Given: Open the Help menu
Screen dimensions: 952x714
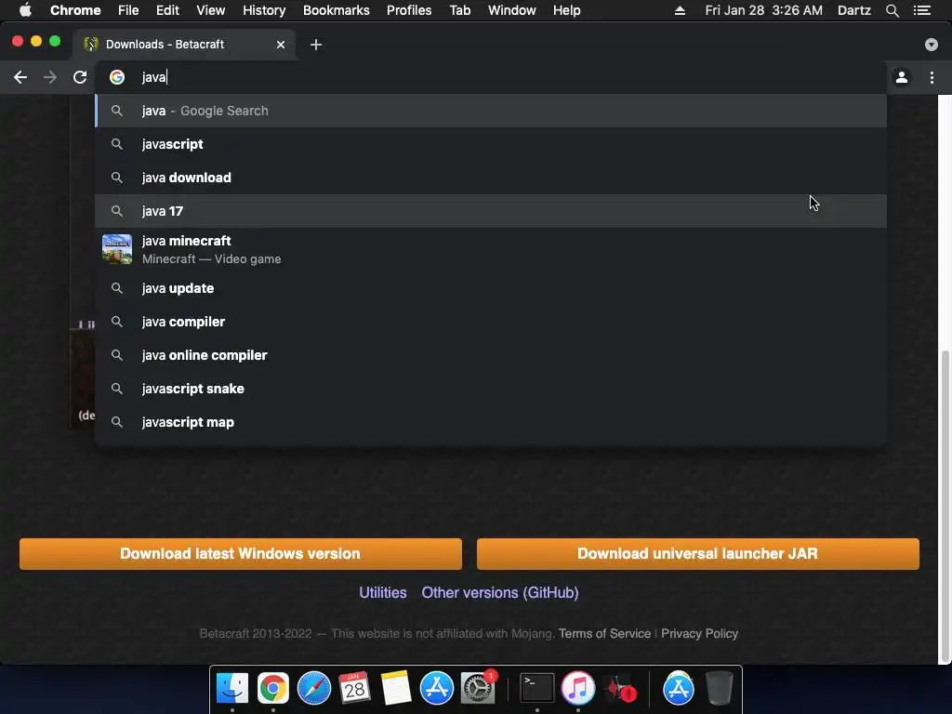Looking at the screenshot, I should coord(566,10).
